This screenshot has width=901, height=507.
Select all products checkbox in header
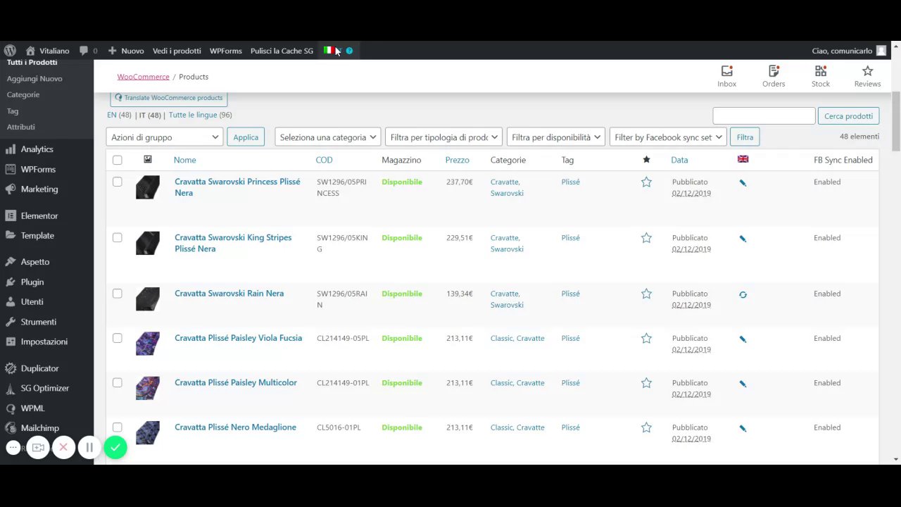117,160
